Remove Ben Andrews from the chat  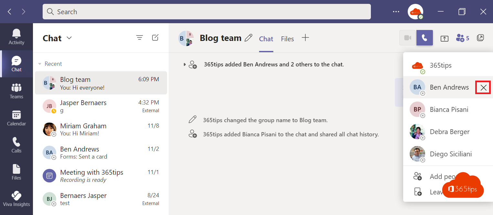pyautogui.click(x=483, y=87)
